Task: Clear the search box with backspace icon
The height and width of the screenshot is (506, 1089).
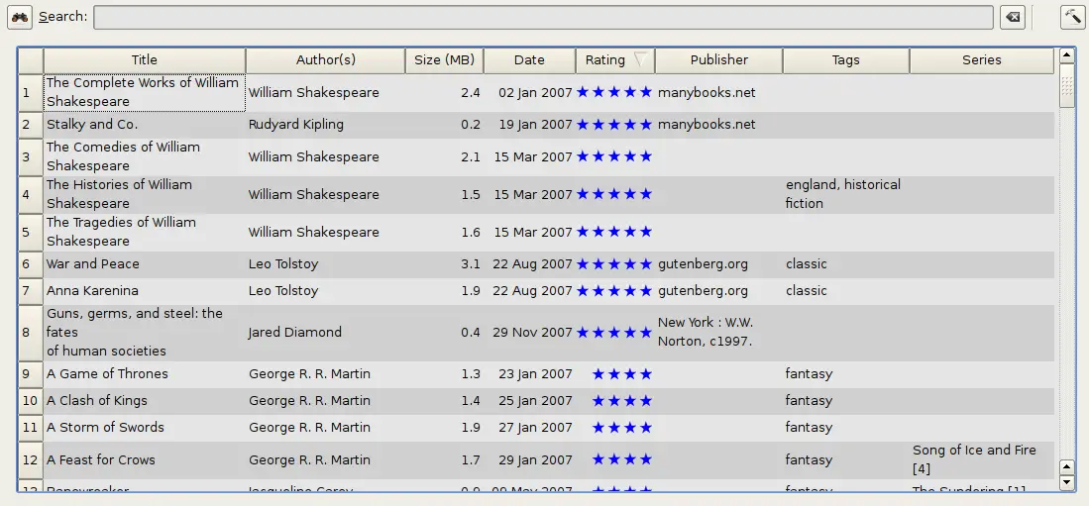Action: click(1013, 18)
